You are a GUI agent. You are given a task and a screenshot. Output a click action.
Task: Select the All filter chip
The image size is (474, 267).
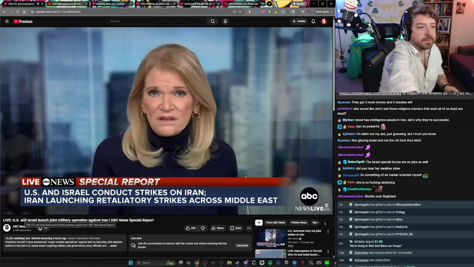(259, 222)
